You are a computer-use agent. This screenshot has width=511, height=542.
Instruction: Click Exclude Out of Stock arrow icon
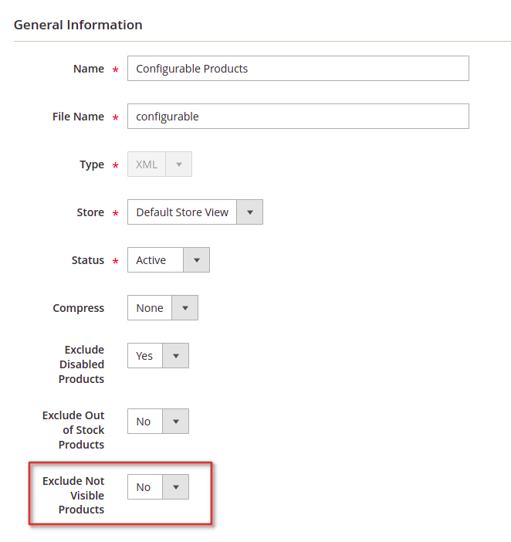pyautogui.click(x=175, y=422)
